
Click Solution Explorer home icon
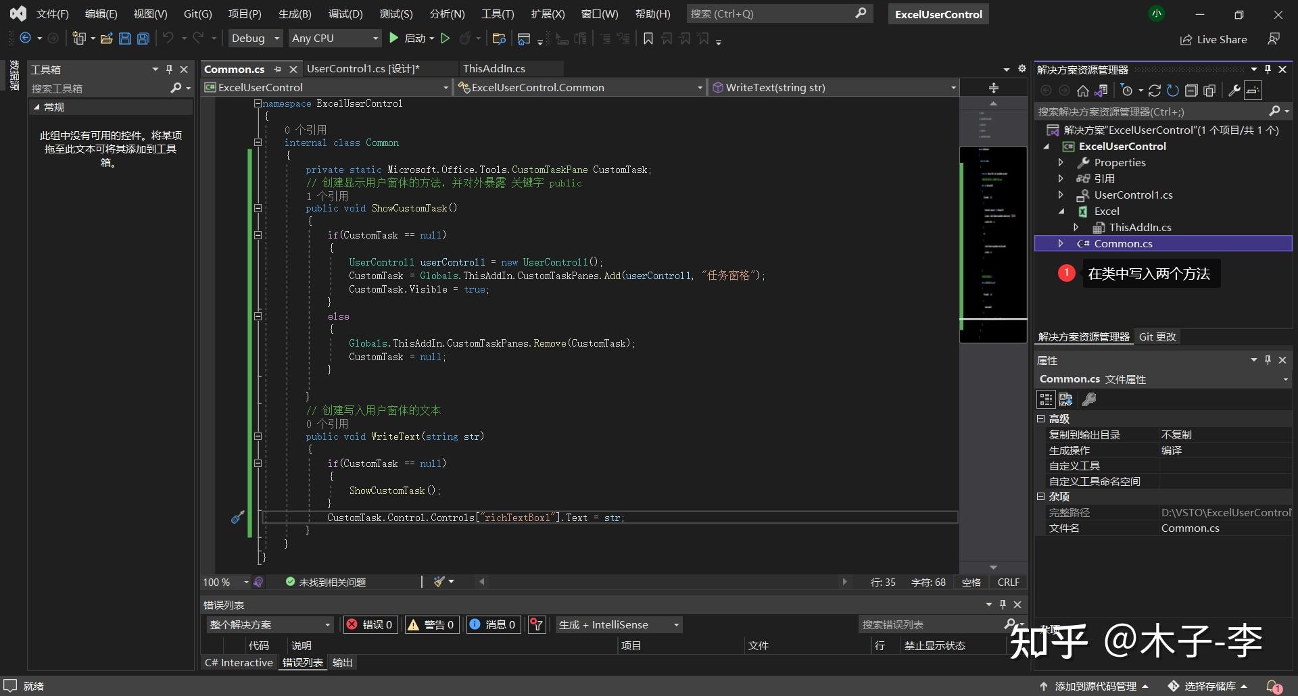click(1082, 91)
